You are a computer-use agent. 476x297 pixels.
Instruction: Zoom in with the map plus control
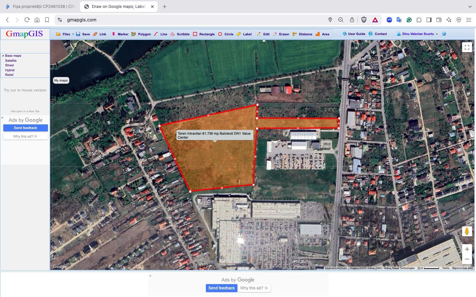(467, 249)
